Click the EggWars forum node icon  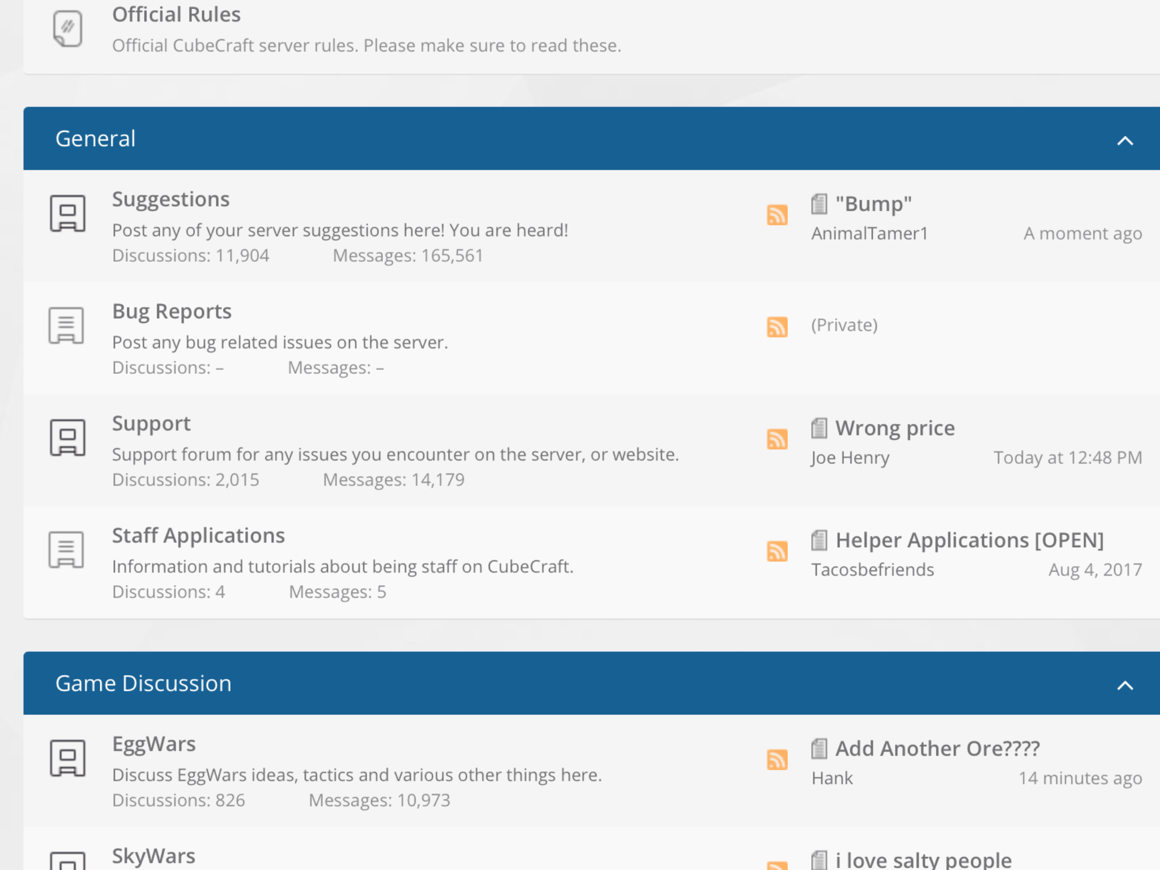(67, 758)
